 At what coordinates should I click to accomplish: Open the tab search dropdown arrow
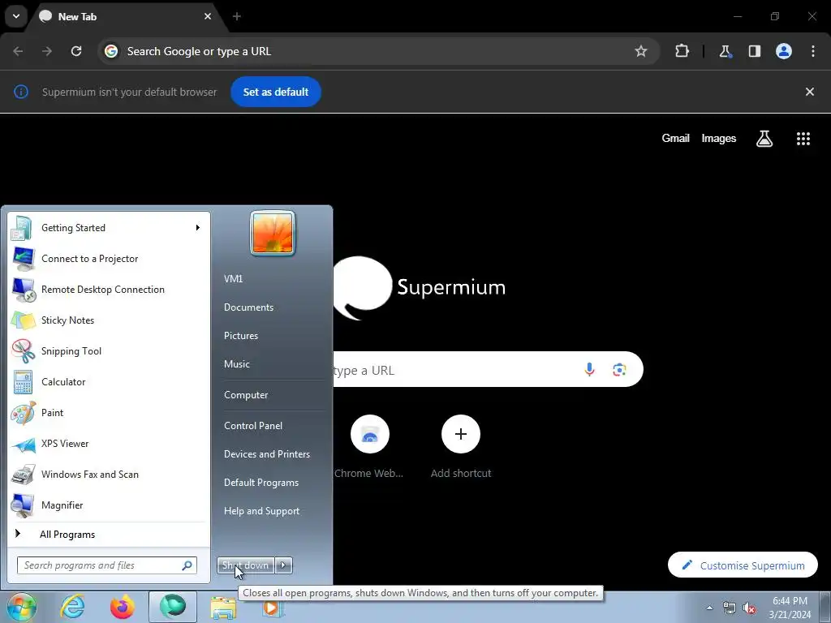click(16, 16)
